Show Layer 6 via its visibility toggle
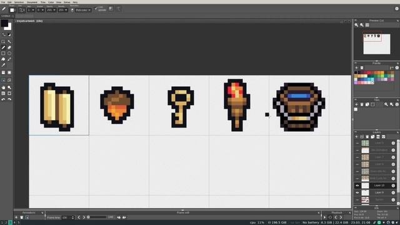Screen dimensions: 400x225 tap(357, 164)
